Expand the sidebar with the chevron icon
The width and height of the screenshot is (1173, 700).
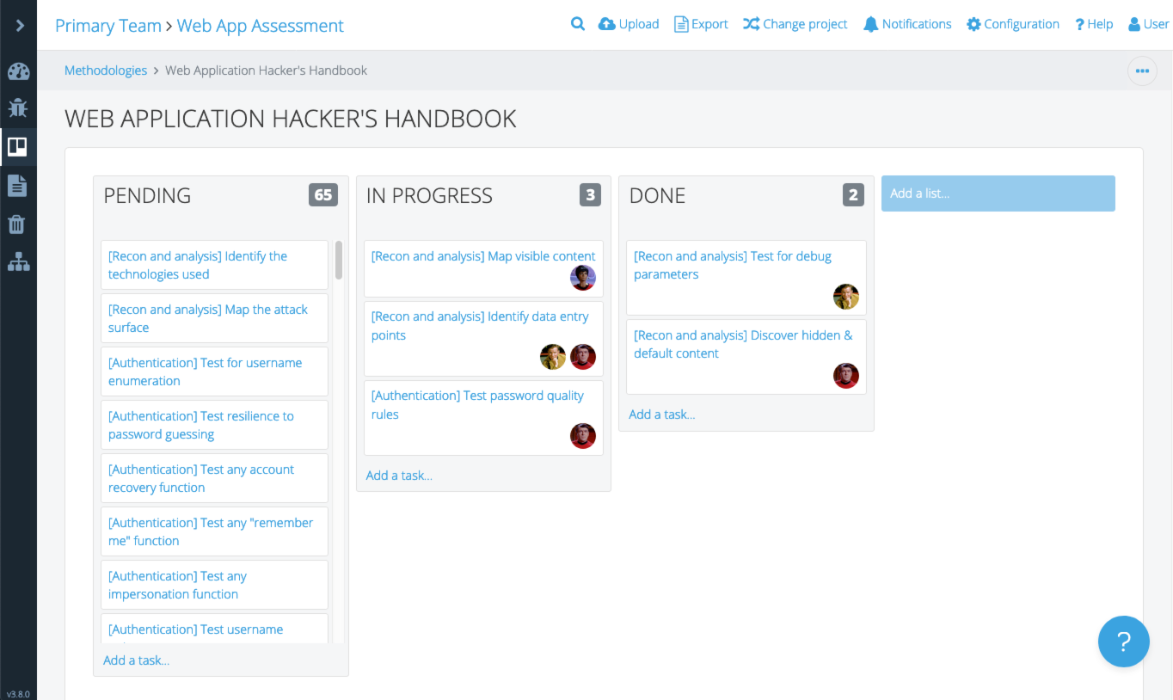click(x=19, y=26)
